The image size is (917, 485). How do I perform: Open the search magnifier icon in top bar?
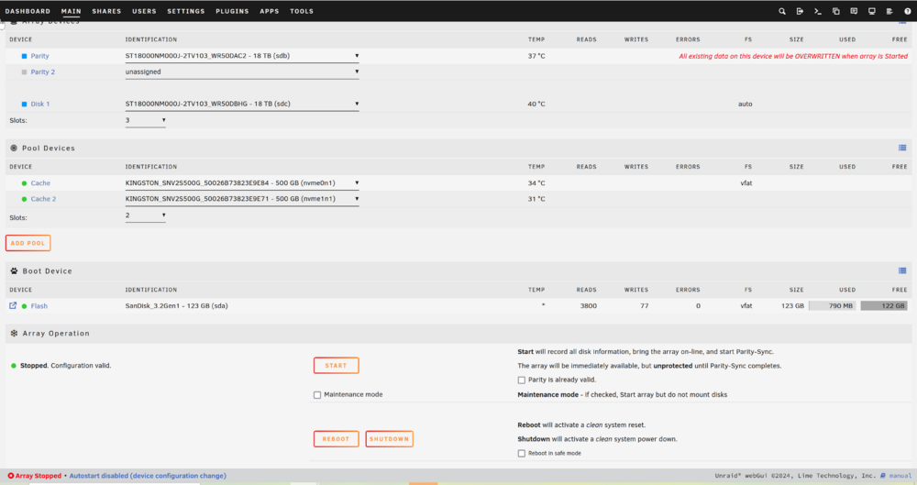click(x=782, y=11)
